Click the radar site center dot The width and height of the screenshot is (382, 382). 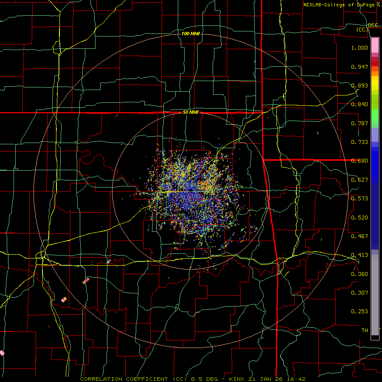point(191,190)
